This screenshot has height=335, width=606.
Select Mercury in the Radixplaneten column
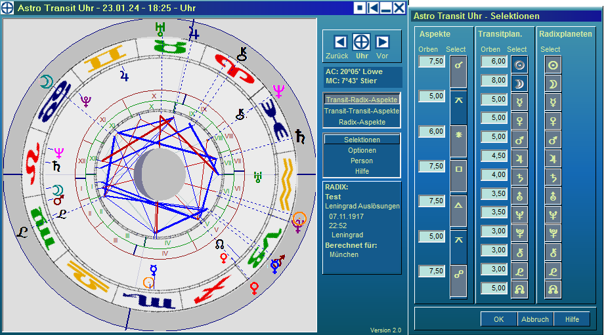[553, 102]
